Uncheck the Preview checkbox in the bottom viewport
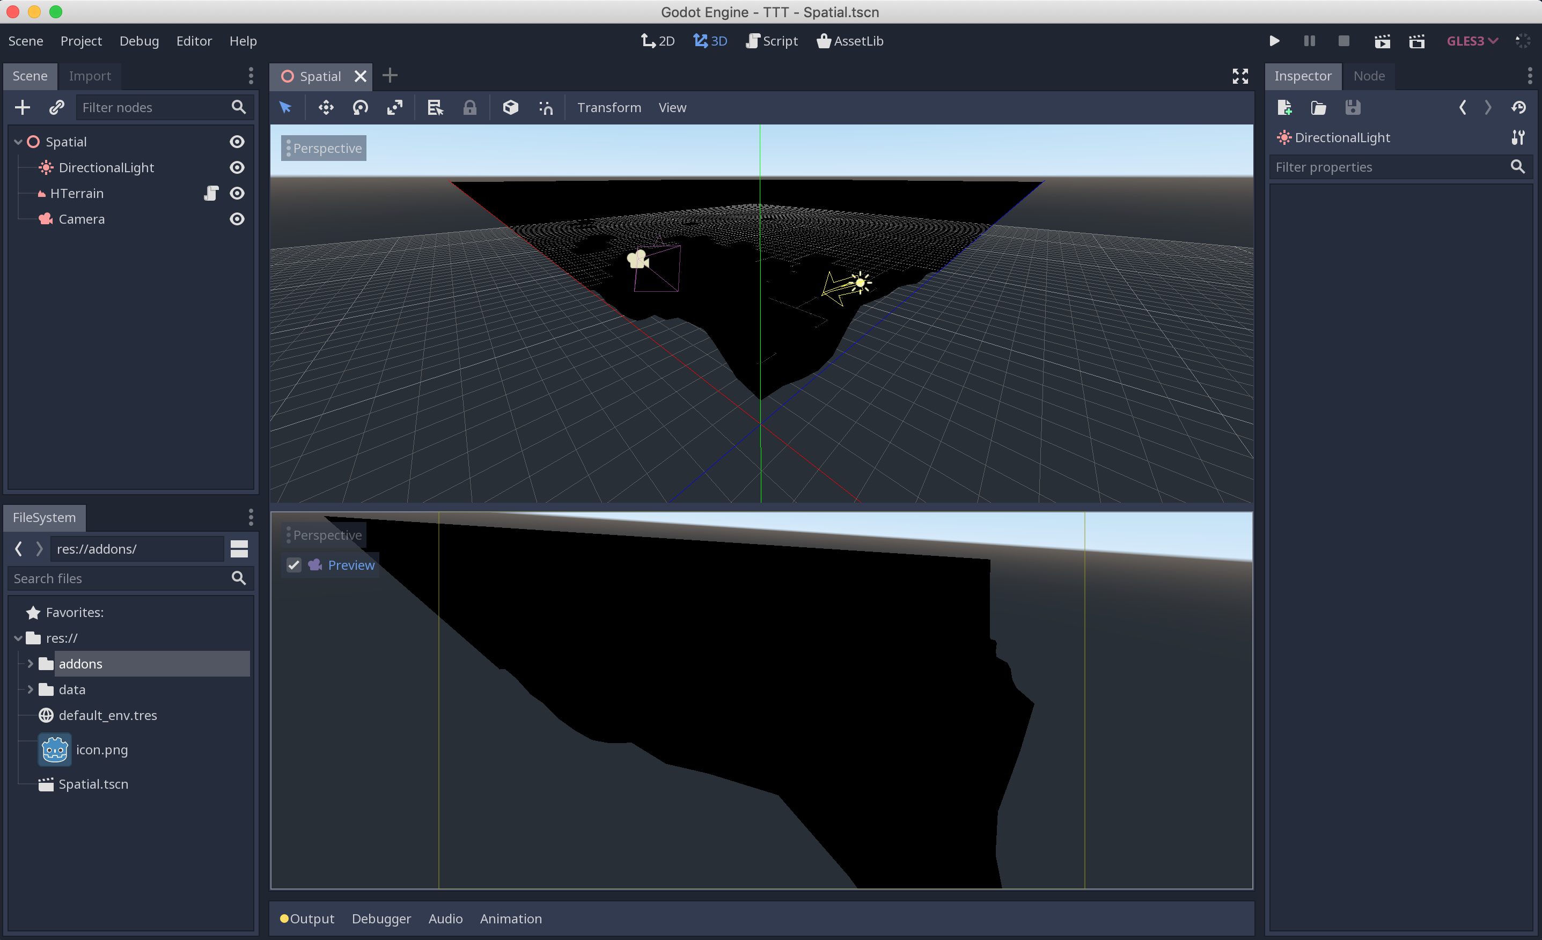Viewport: 1542px width, 940px height. 293,564
